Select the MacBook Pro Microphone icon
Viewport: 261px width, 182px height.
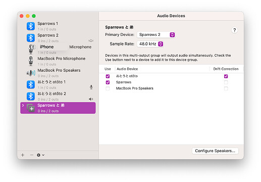click(x=31, y=61)
